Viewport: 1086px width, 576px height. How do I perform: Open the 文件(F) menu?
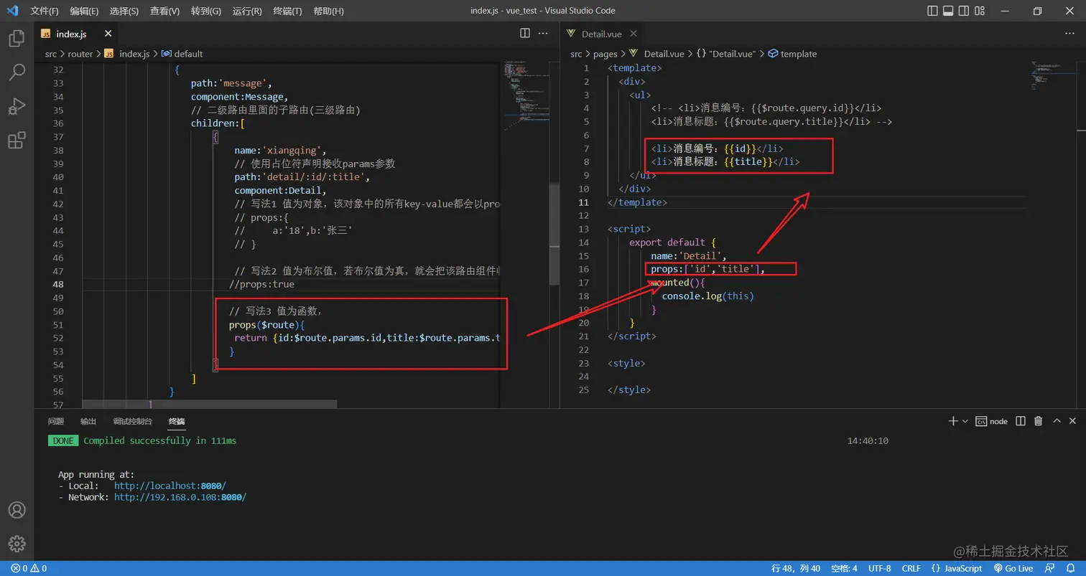coord(45,11)
